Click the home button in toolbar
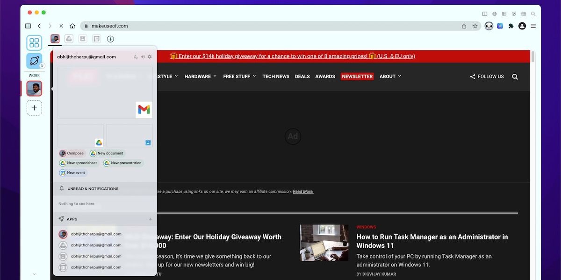This screenshot has width=561, height=280. 72,26
